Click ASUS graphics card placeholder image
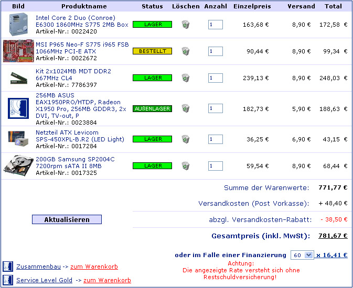The image size is (353, 288). point(18,108)
